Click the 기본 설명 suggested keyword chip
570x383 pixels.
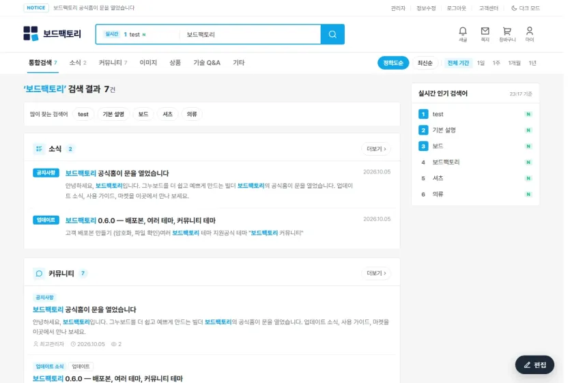[x=113, y=114]
